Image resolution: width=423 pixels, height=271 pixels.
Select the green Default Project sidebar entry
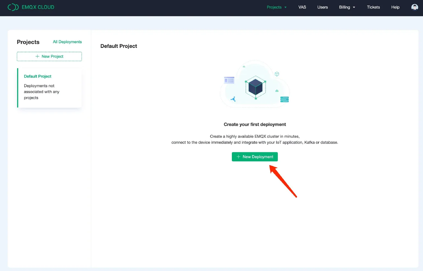(37, 76)
